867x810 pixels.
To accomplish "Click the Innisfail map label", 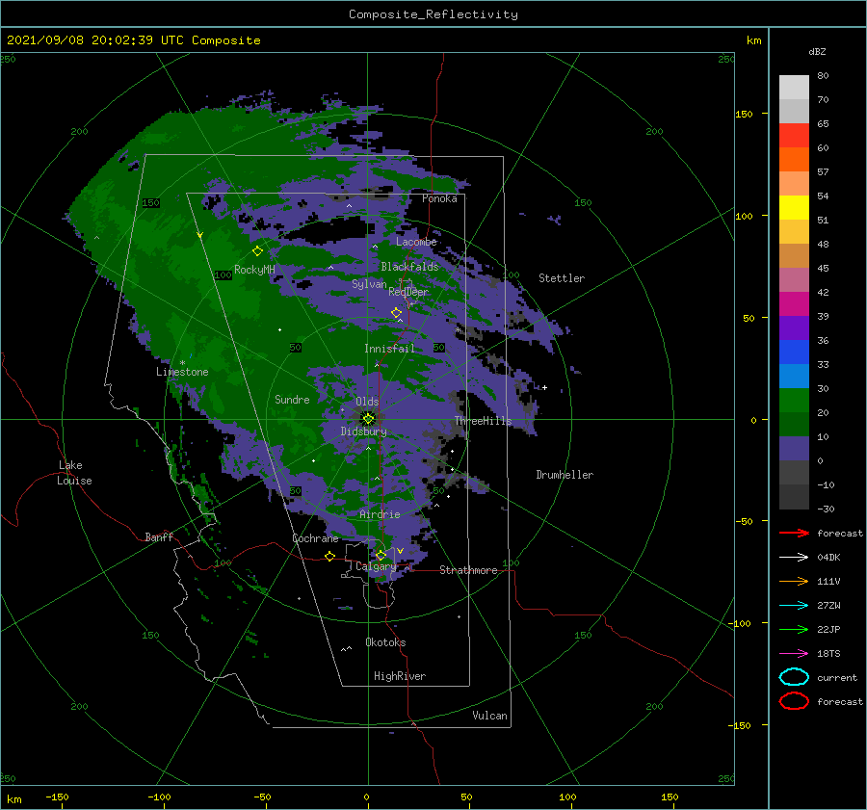I will click(389, 349).
